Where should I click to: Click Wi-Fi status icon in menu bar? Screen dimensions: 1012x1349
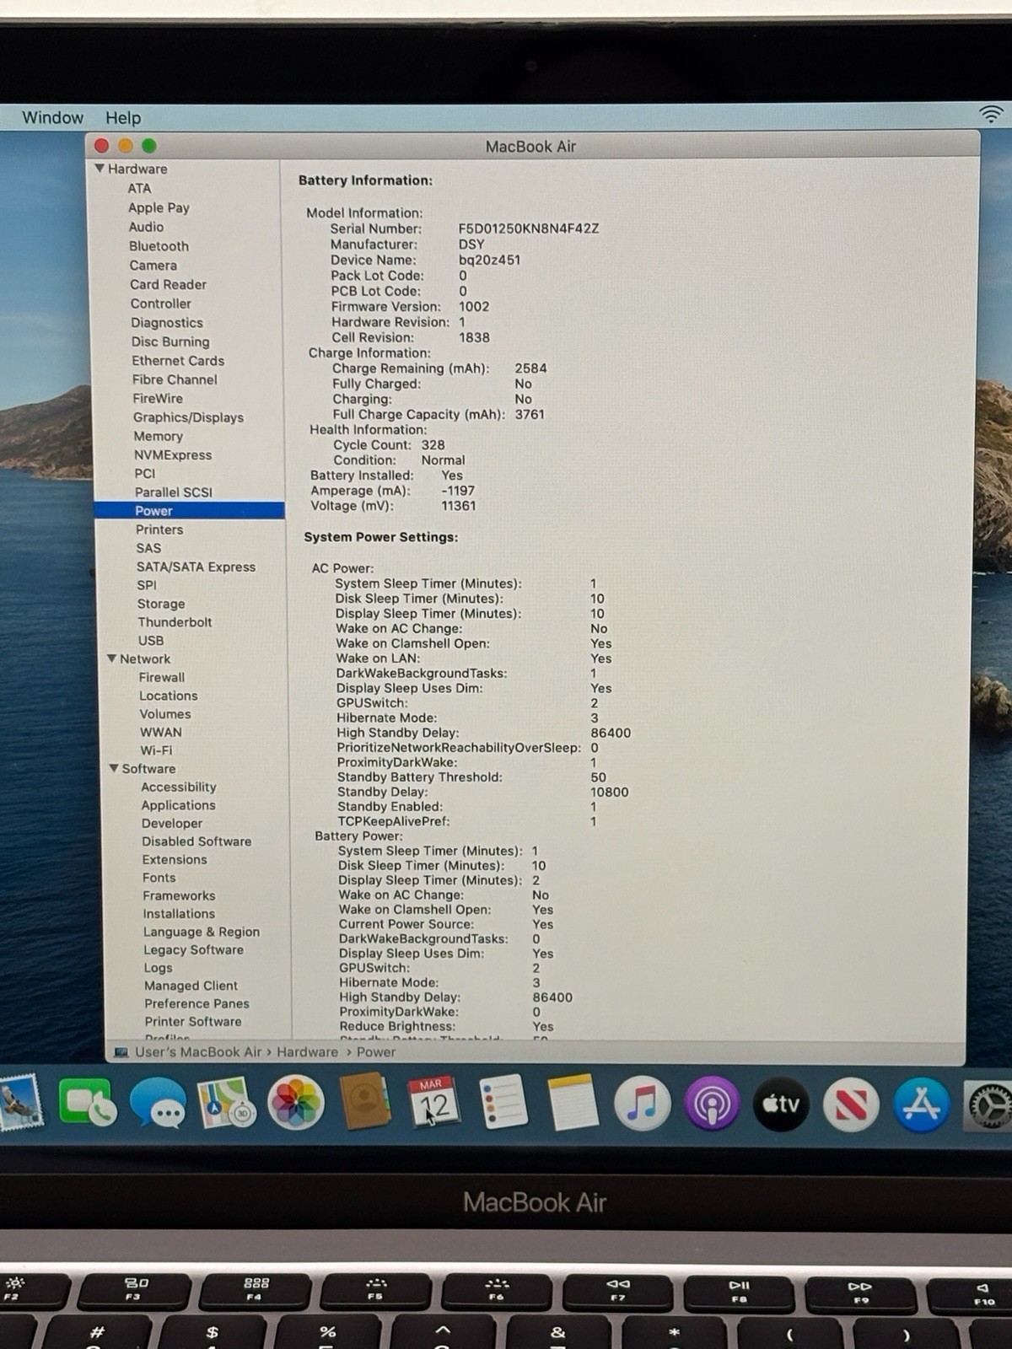coord(992,114)
